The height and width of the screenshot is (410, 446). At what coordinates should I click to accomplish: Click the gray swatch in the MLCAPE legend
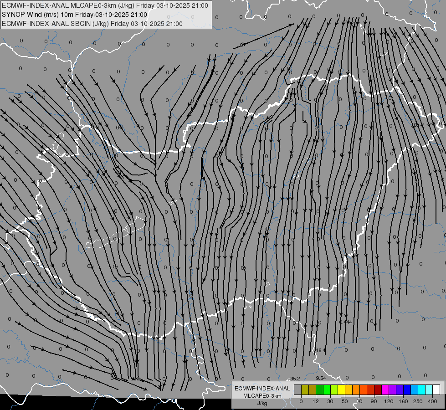(x=297, y=389)
